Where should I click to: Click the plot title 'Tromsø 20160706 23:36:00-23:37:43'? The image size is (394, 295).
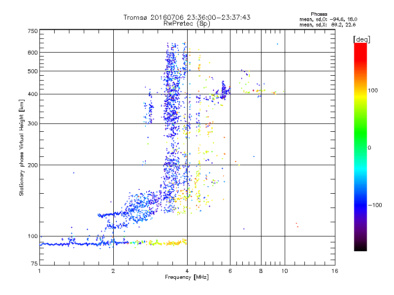click(x=187, y=17)
